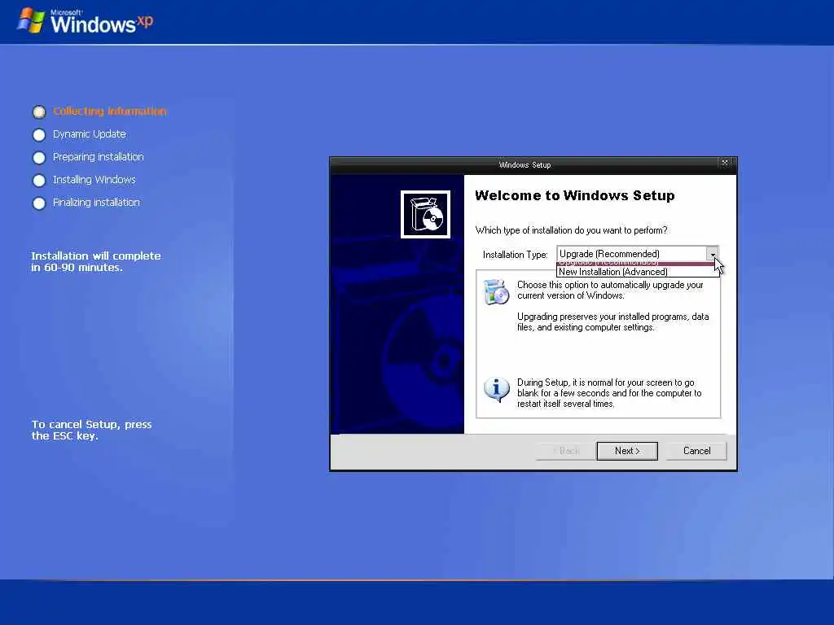
Task: Click 'Installation will complete in 60-90 minutes' text
Action: [96, 261]
